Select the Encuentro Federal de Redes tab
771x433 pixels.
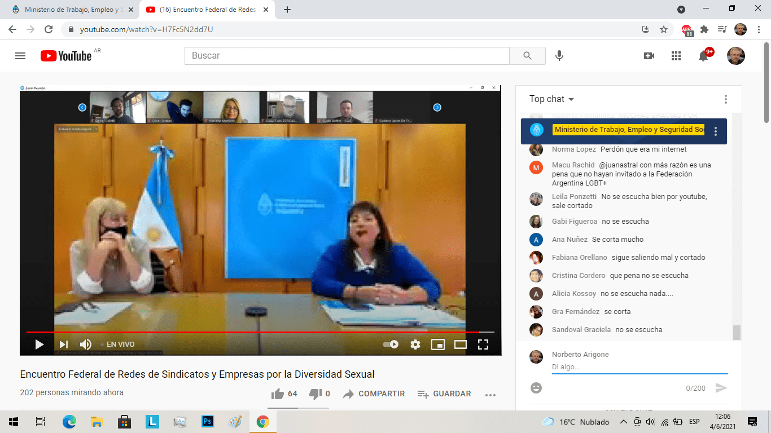point(207,10)
